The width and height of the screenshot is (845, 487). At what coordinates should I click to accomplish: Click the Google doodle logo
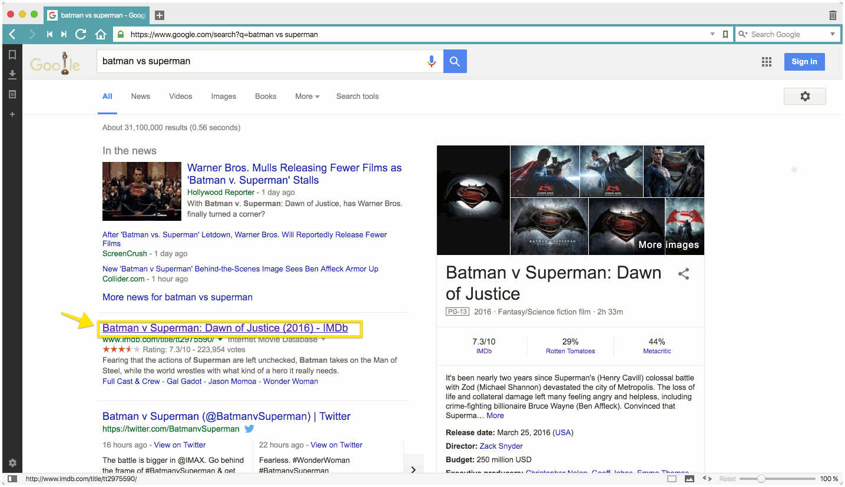[x=55, y=64]
